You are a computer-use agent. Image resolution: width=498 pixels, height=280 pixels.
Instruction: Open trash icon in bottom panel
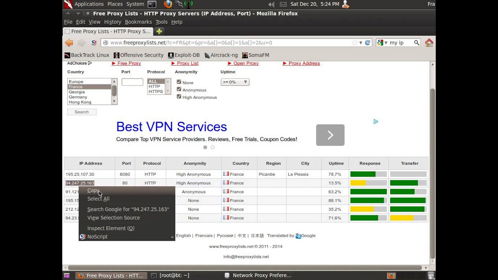pyautogui.click(x=431, y=275)
